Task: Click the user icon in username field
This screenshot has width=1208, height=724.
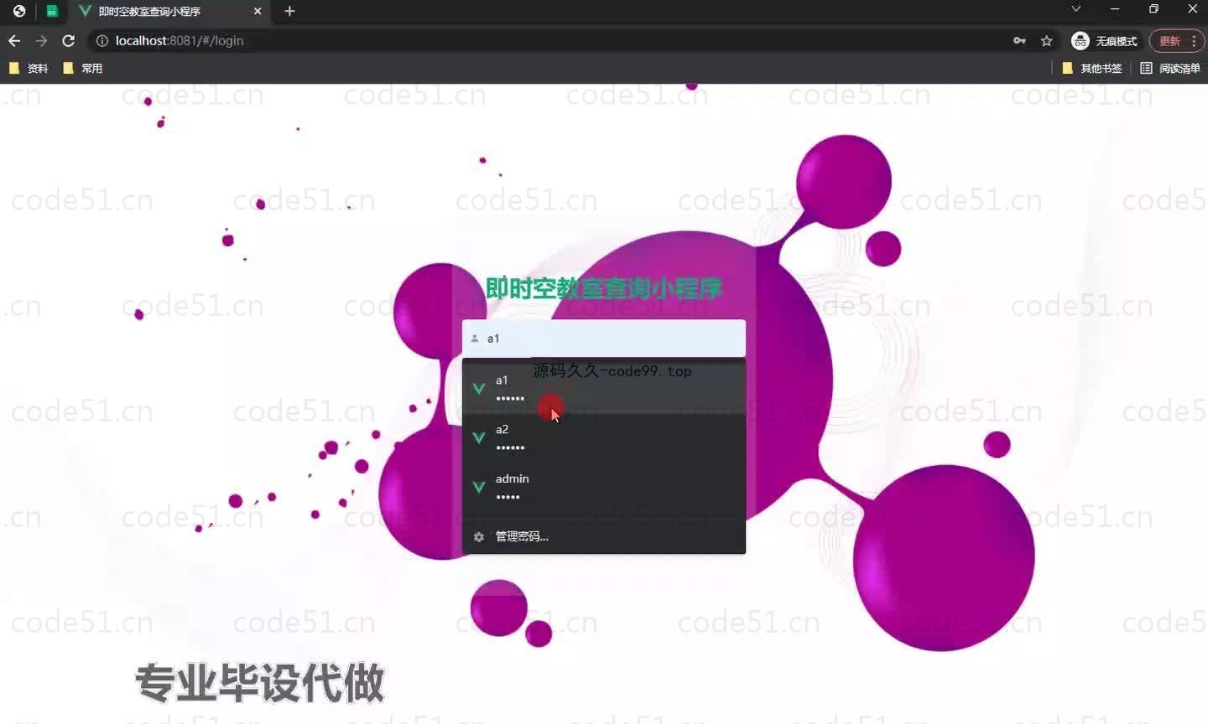Action: pyautogui.click(x=475, y=339)
